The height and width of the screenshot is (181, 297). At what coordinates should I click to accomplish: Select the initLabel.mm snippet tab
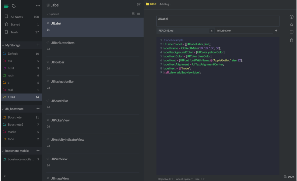224,31
